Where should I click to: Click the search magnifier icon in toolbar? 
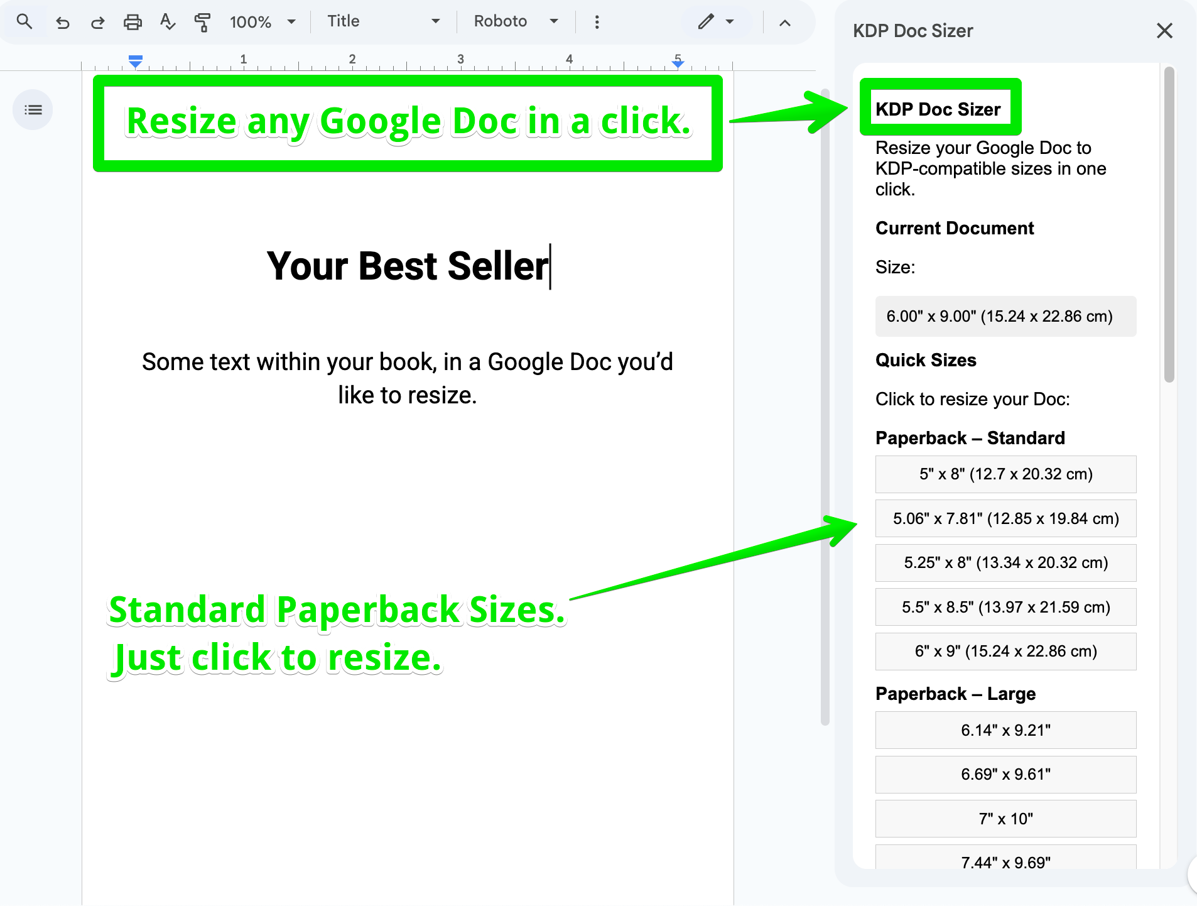(x=24, y=22)
